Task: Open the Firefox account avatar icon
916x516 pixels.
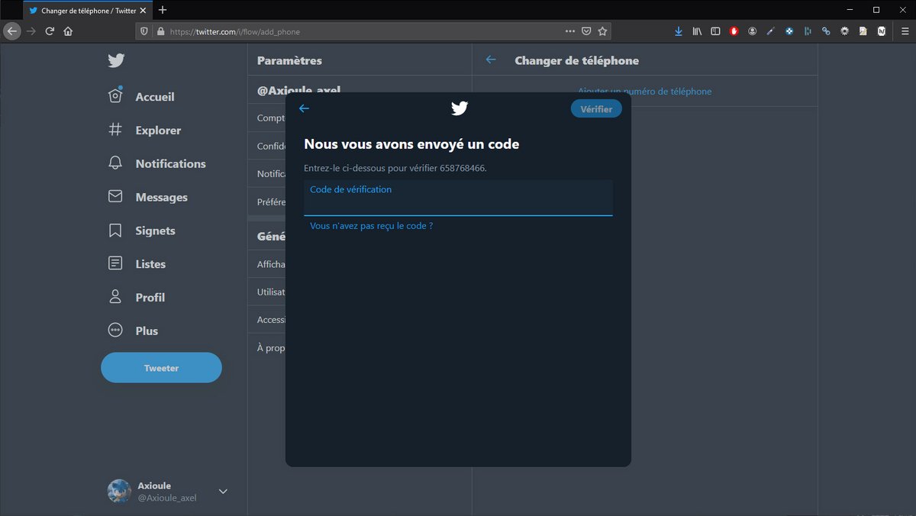Action: point(753,31)
